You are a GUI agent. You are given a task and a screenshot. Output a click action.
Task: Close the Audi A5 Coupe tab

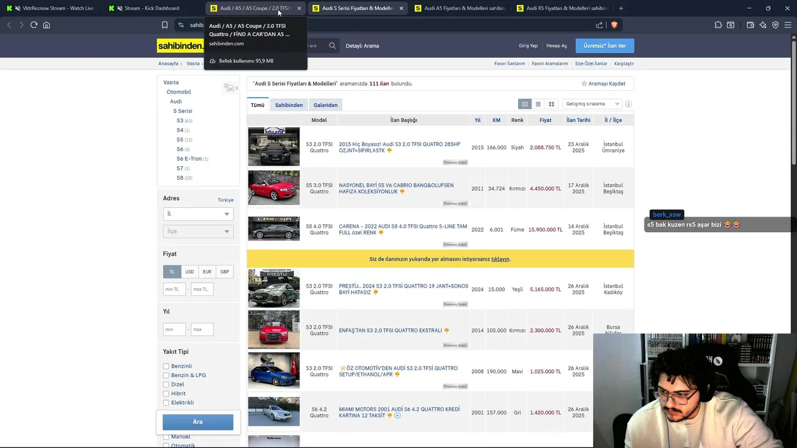coord(299,8)
